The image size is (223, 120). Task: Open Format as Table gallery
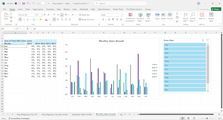click(140, 17)
